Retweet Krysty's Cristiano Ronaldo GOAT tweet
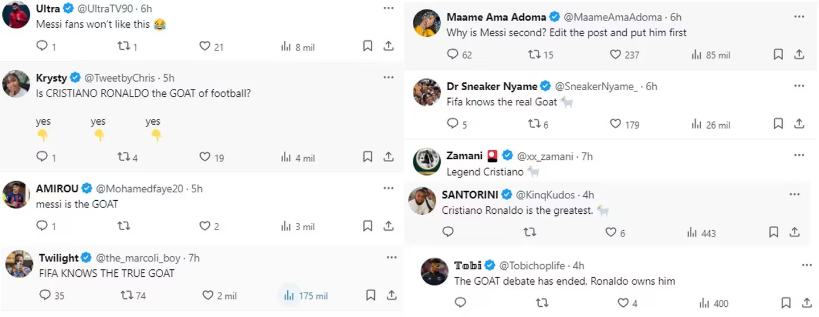This screenshot has height=317, width=819. (x=123, y=157)
